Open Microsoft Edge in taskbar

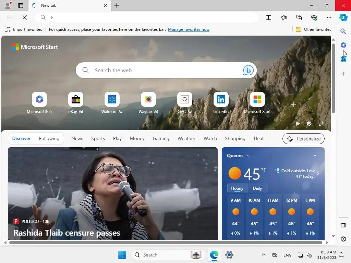click(x=214, y=255)
